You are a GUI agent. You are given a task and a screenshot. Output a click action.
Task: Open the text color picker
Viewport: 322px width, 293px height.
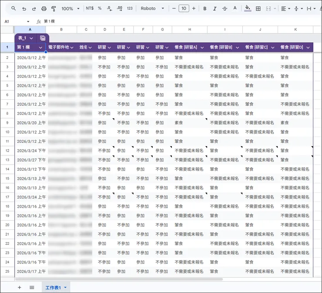(235, 8)
